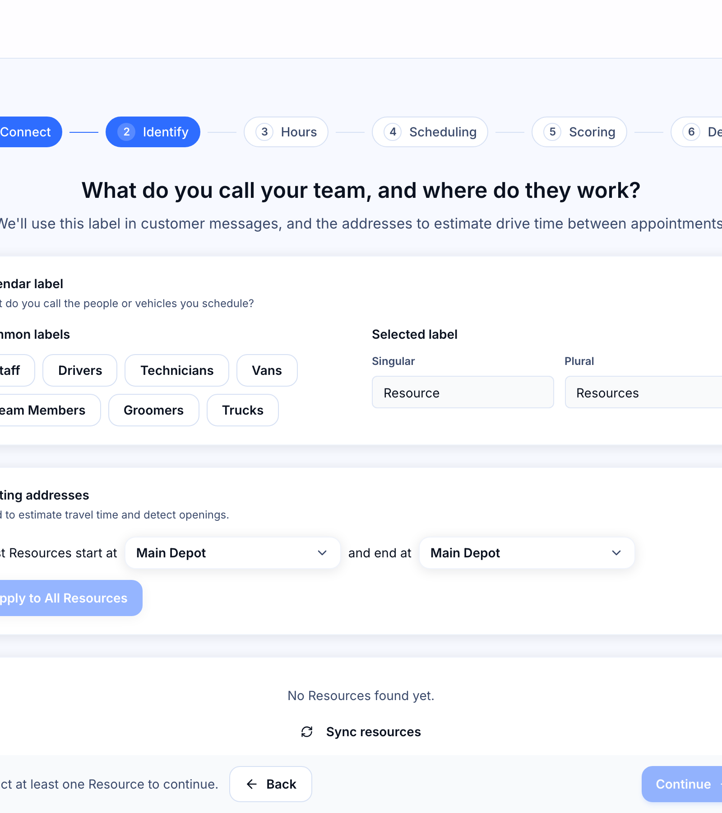
Task: Click the Sync resources refresh icon
Action: pos(307,732)
